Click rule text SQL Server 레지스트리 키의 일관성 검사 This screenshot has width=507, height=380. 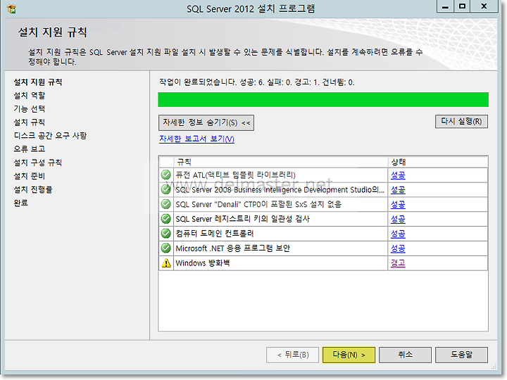tap(242, 219)
